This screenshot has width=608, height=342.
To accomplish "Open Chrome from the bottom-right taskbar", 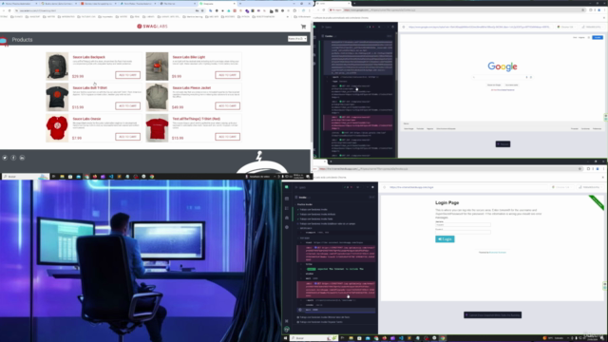I will [443, 338].
